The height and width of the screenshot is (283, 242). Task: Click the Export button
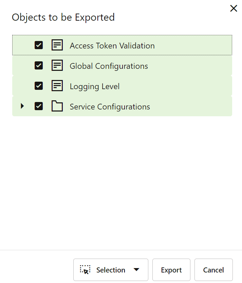click(x=171, y=270)
